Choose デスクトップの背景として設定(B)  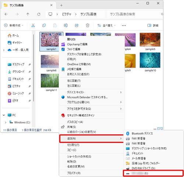[x=92, y=54]
